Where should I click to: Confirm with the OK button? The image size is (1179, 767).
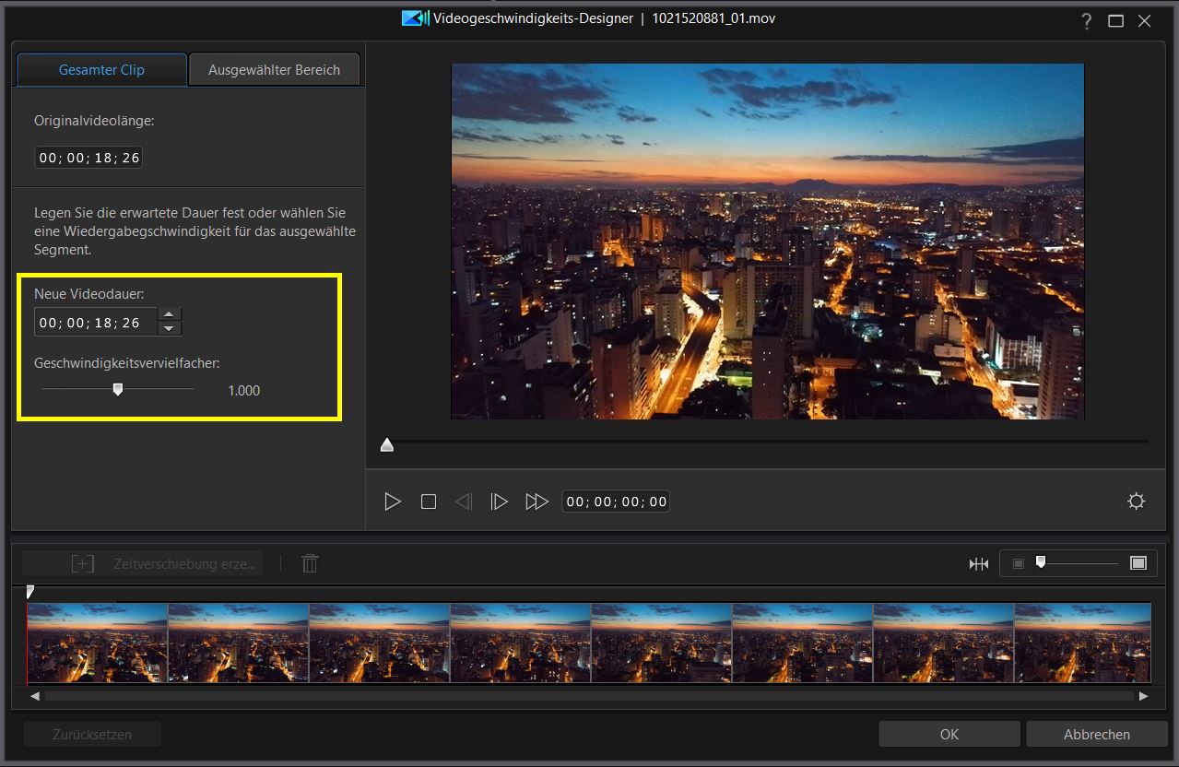[x=949, y=734]
